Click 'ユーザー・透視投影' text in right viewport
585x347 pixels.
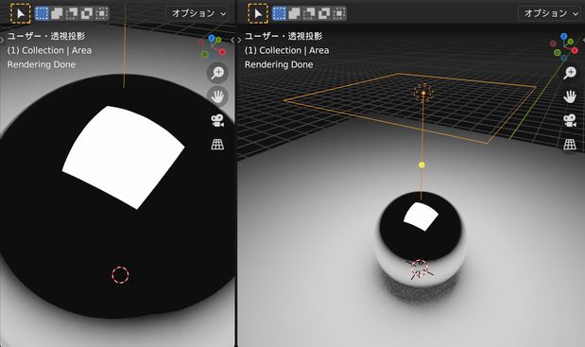pos(284,36)
